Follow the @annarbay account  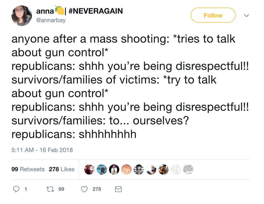213,15
